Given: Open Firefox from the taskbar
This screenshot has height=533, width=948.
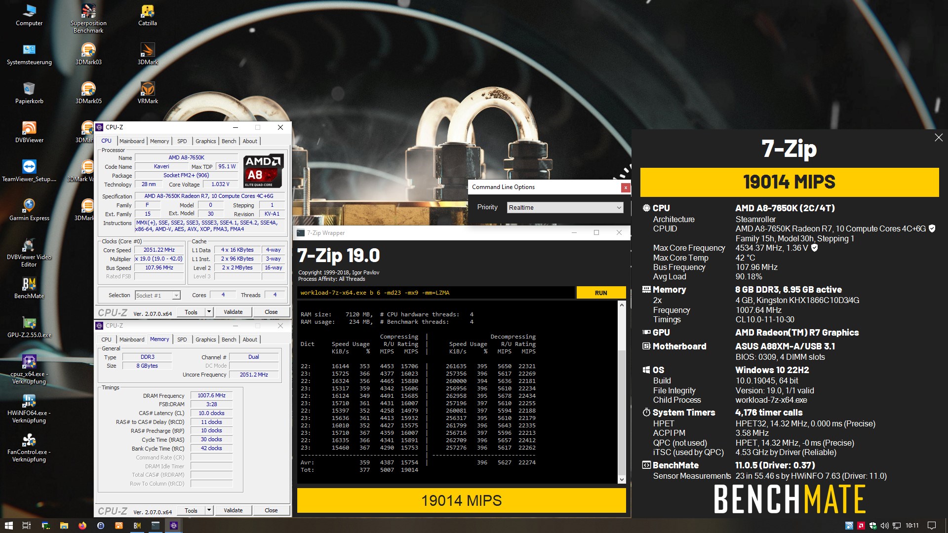Looking at the screenshot, I should 82,526.
